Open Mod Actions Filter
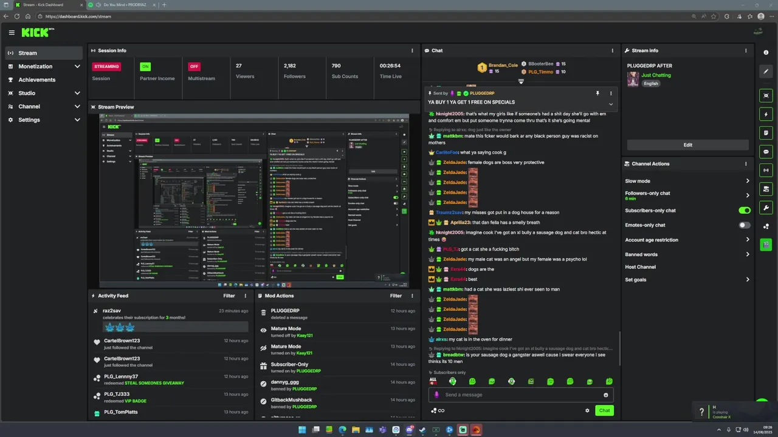 click(396, 296)
